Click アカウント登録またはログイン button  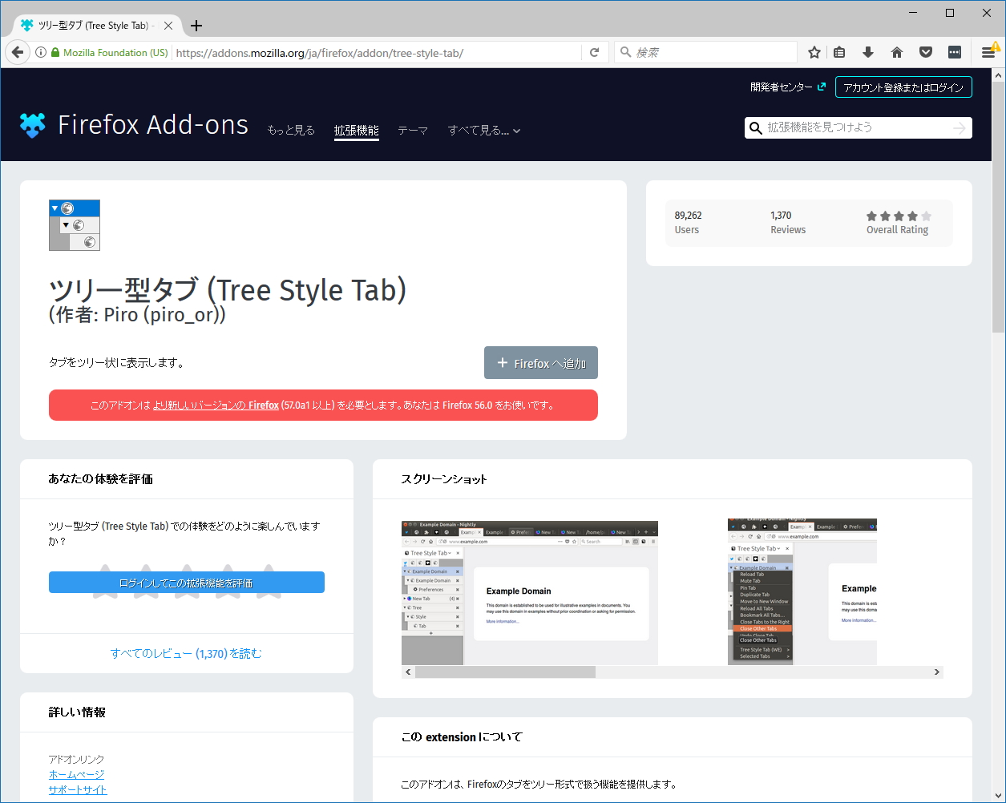(903, 87)
